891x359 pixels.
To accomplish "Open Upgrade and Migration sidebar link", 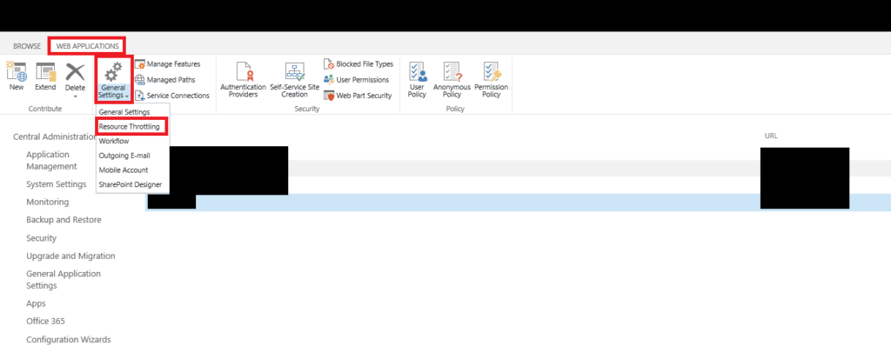I will click(x=70, y=256).
